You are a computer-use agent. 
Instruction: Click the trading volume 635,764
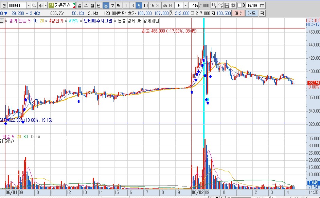57,14
